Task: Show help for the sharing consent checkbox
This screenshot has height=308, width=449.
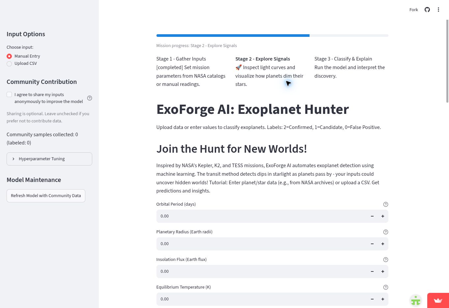Action: click(x=90, y=98)
